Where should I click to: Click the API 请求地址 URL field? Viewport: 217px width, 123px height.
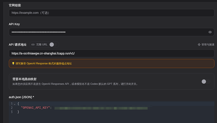tap(112, 53)
